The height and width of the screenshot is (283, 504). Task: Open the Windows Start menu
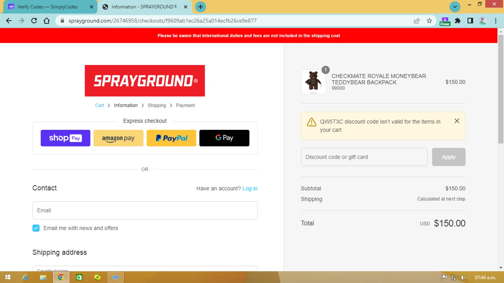coord(8,277)
